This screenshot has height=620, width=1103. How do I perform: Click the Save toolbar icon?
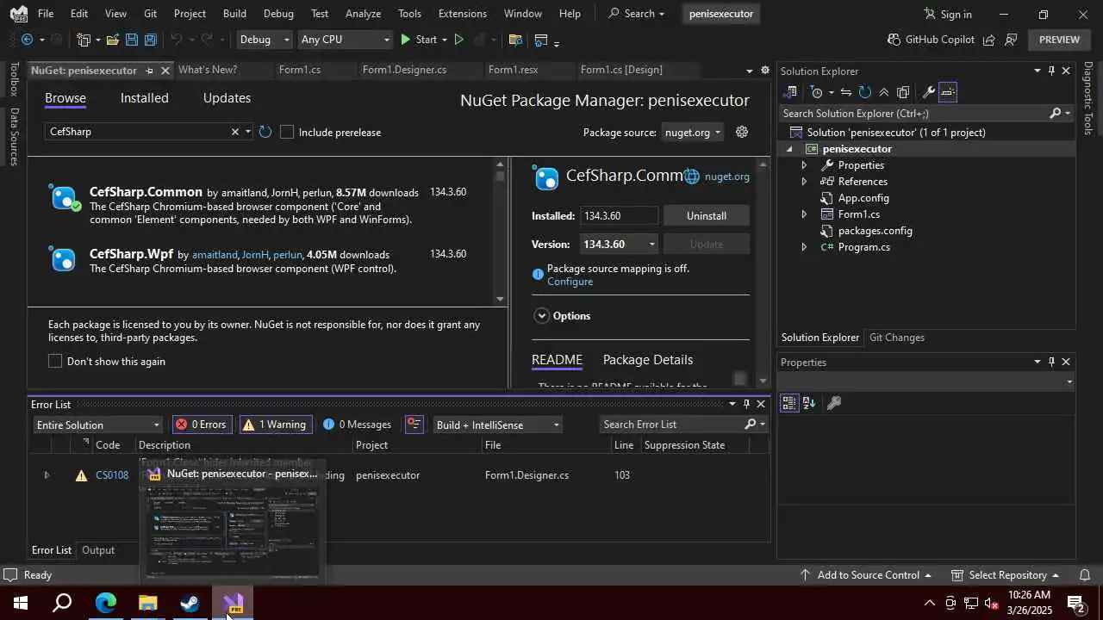[x=131, y=40]
